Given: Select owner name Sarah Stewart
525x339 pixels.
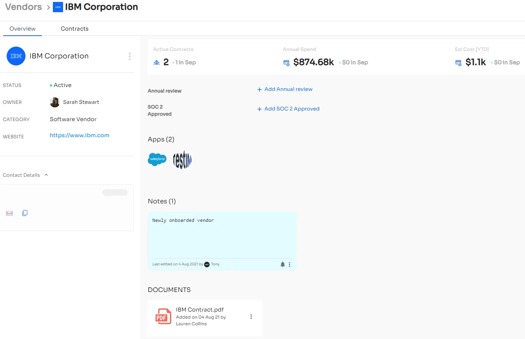Looking at the screenshot, I should (81, 102).
